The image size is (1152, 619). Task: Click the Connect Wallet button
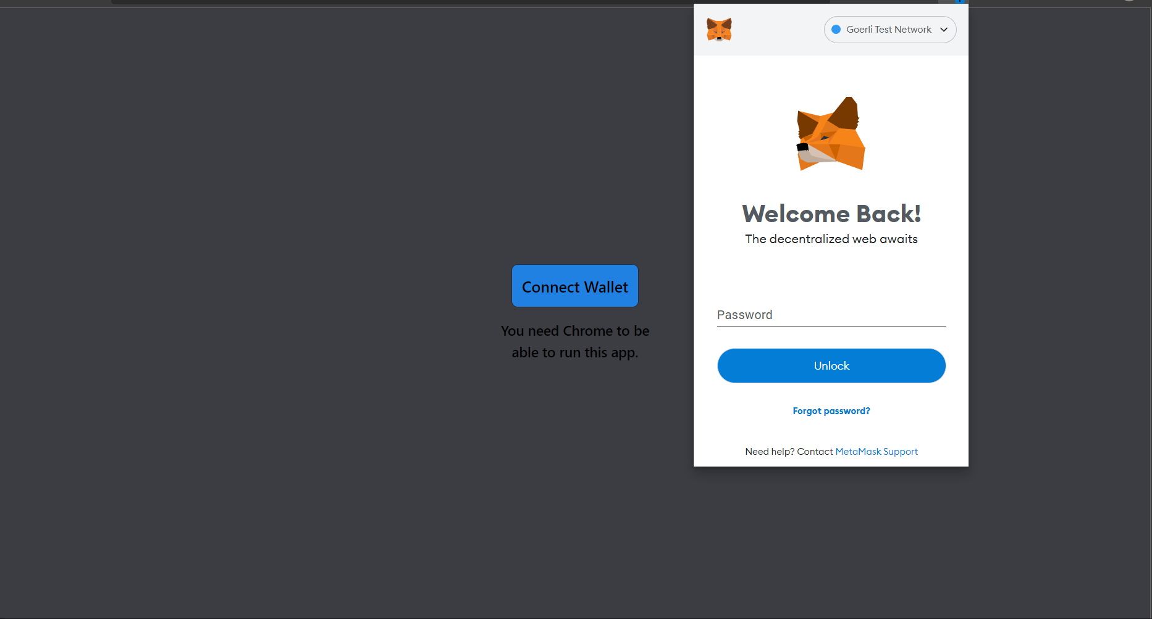coord(575,286)
